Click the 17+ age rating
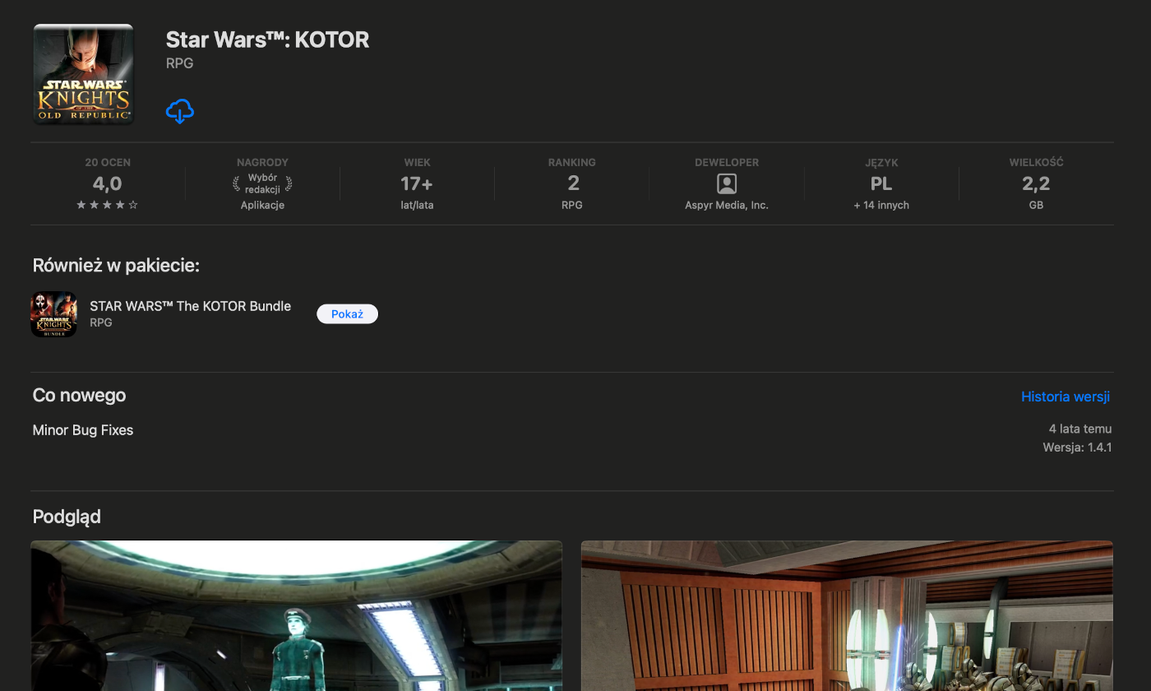 (417, 183)
